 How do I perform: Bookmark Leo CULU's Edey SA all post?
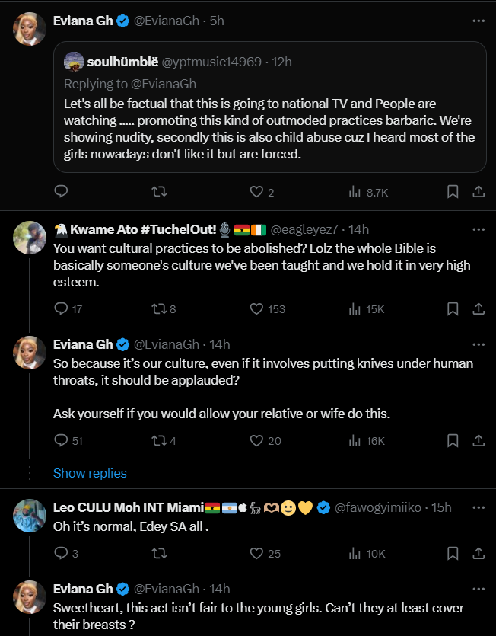(452, 553)
